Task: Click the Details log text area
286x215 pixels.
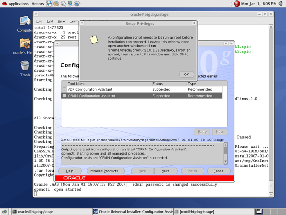Action: click(142, 153)
